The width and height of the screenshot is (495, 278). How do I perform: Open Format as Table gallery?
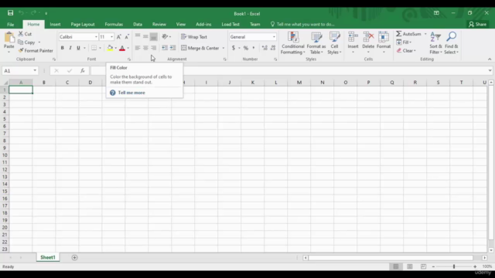click(316, 43)
